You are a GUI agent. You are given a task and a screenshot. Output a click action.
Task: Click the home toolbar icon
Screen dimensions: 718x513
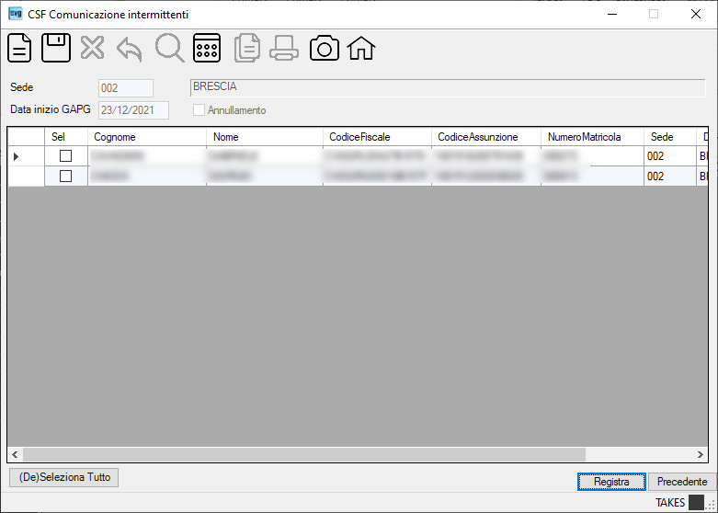point(360,48)
